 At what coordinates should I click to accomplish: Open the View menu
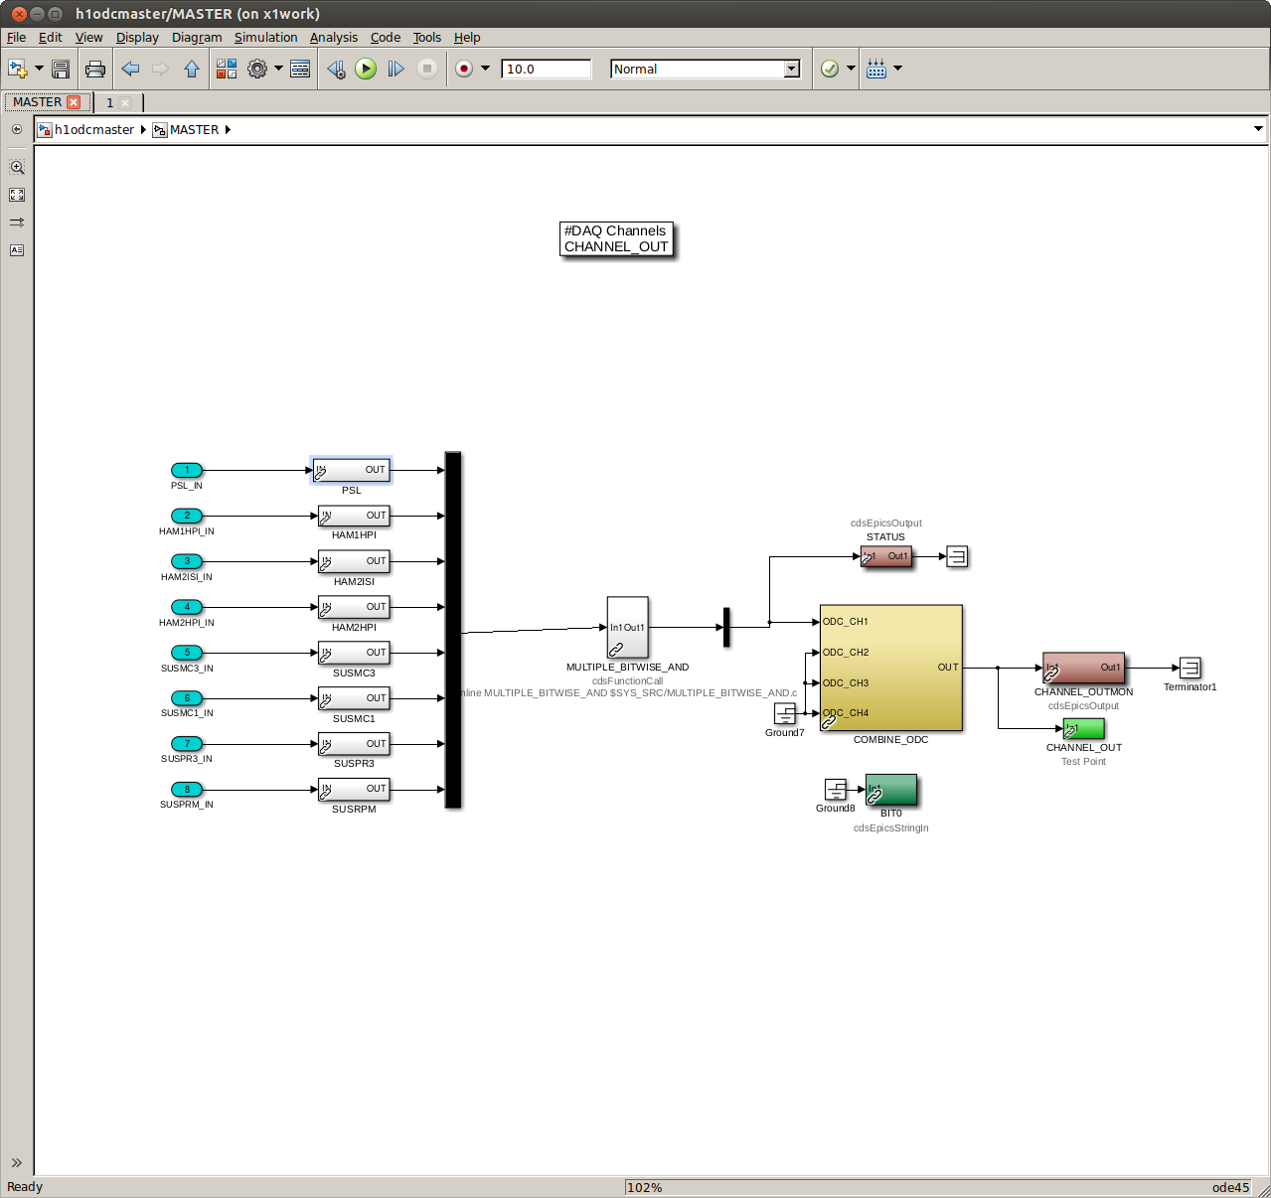tap(89, 38)
